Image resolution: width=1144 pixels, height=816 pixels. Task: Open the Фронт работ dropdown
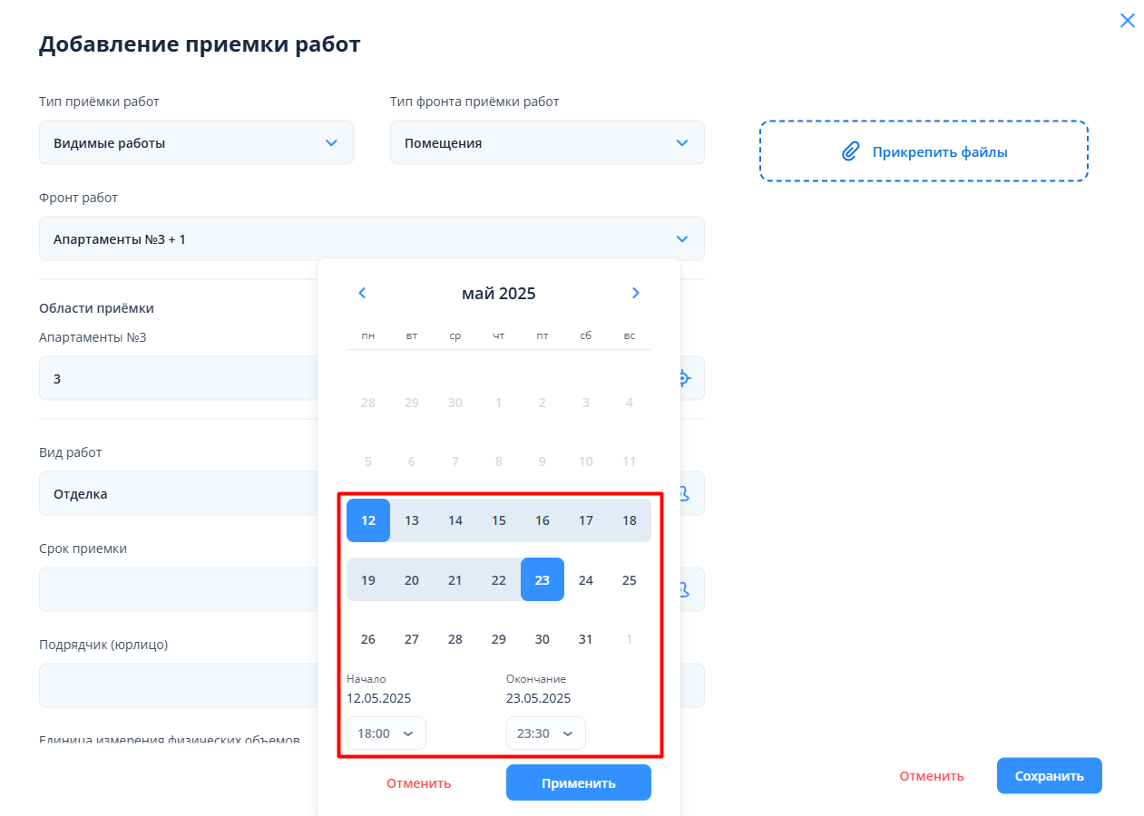pos(371,239)
